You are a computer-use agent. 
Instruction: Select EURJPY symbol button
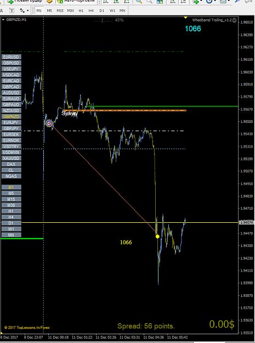click(x=12, y=122)
